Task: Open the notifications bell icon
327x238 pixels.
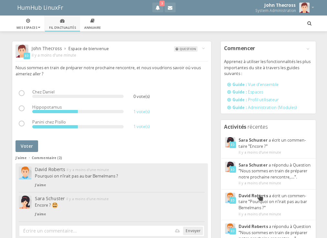Action: 158,8
